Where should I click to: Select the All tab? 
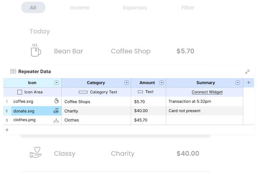click(33, 8)
